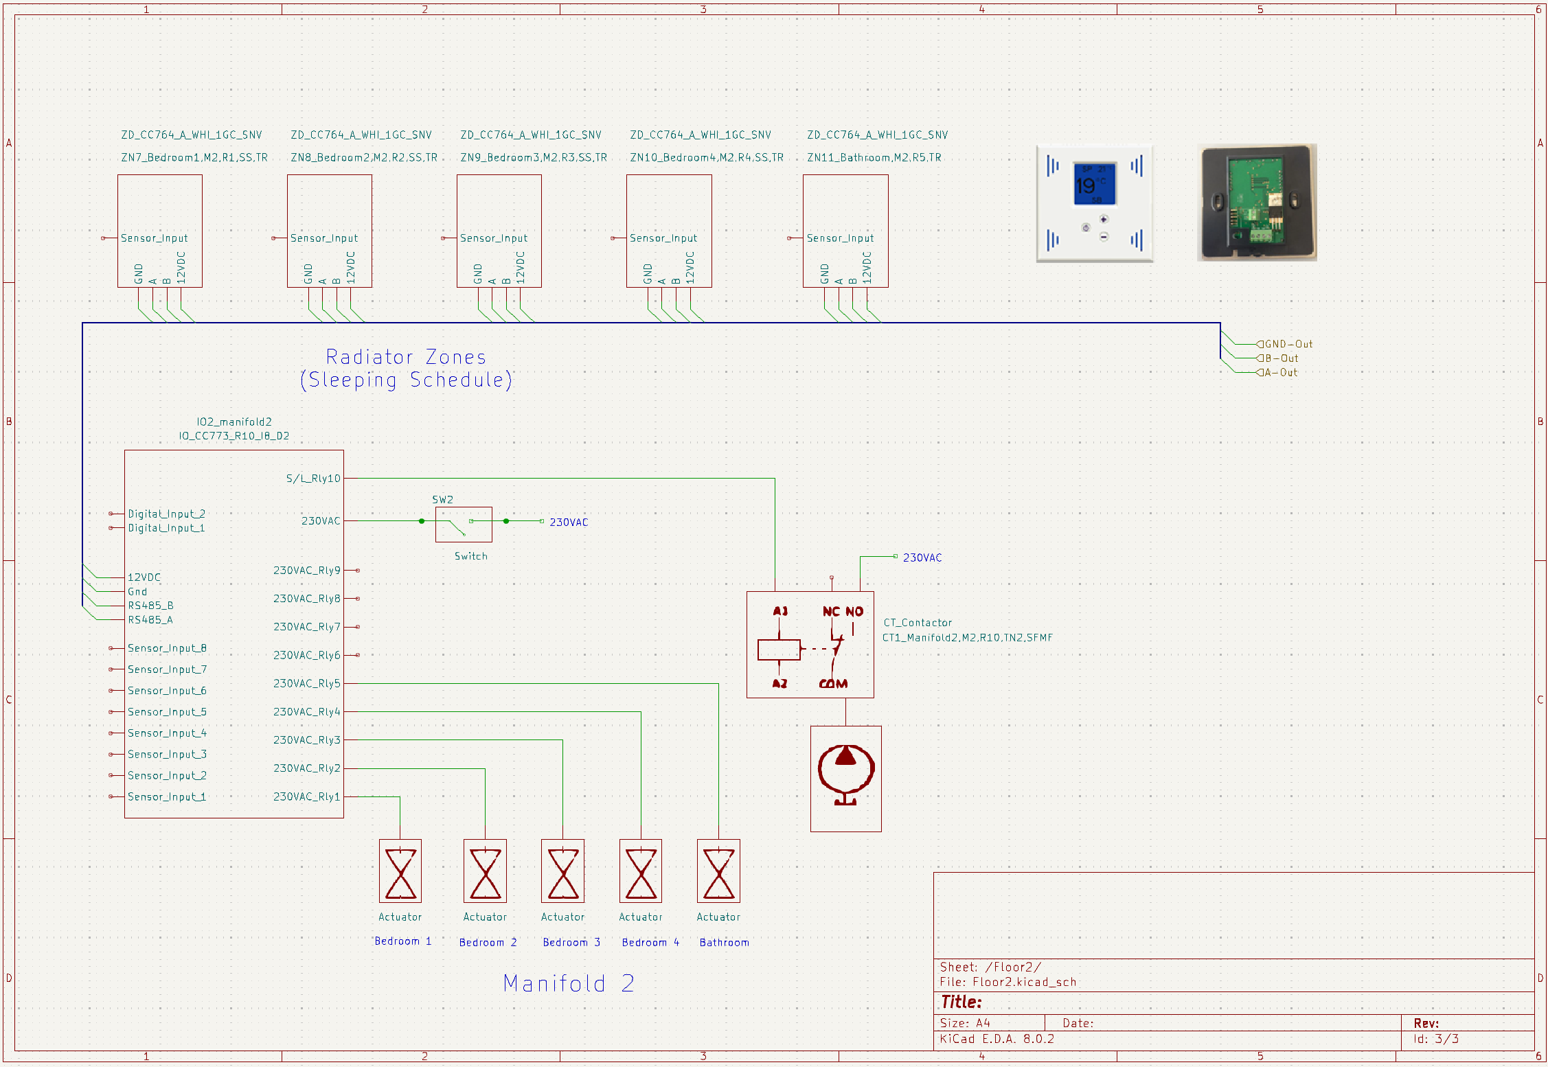The width and height of the screenshot is (1548, 1067).
Task: Click the Bedroom 1 actuator valve symbol
Action: pyautogui.click(x=400, y=872)
